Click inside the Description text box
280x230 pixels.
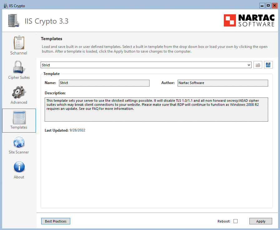click(x=156, y=110)
